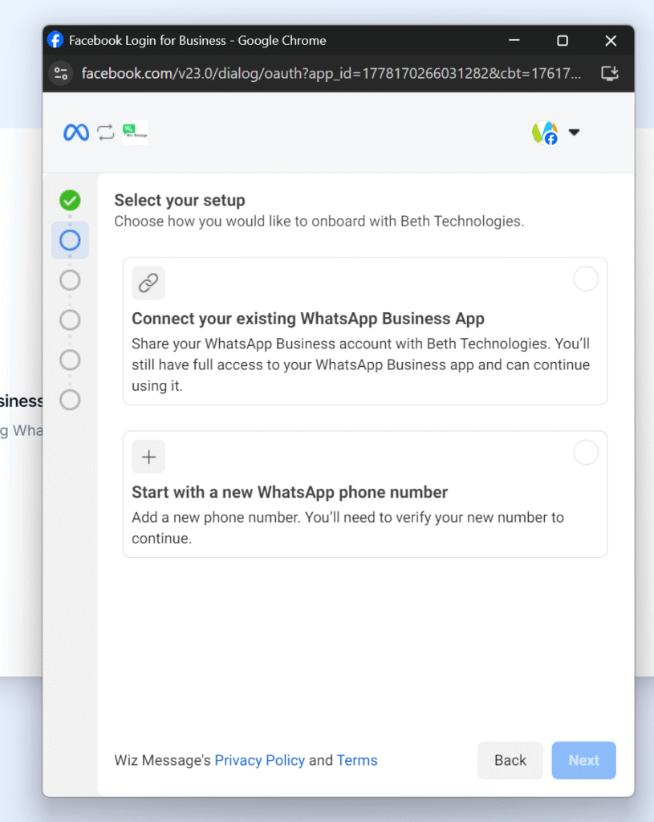Expand the account switcher dropdown arrow
This screenshot has width=654, height=822.
click(x=575, y=132)
